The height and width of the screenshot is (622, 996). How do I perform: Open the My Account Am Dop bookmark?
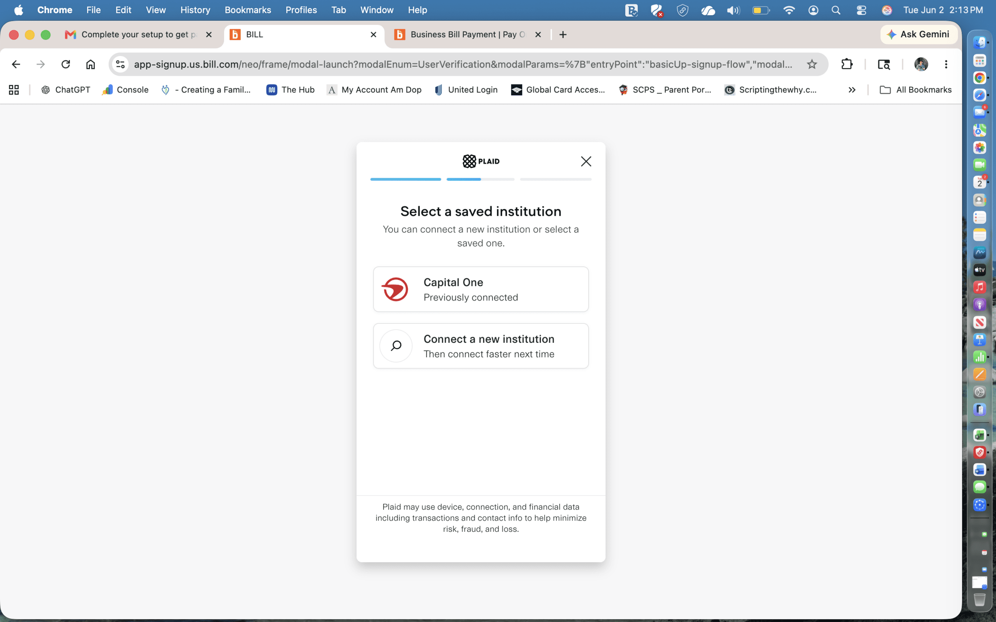click(374, 90)
